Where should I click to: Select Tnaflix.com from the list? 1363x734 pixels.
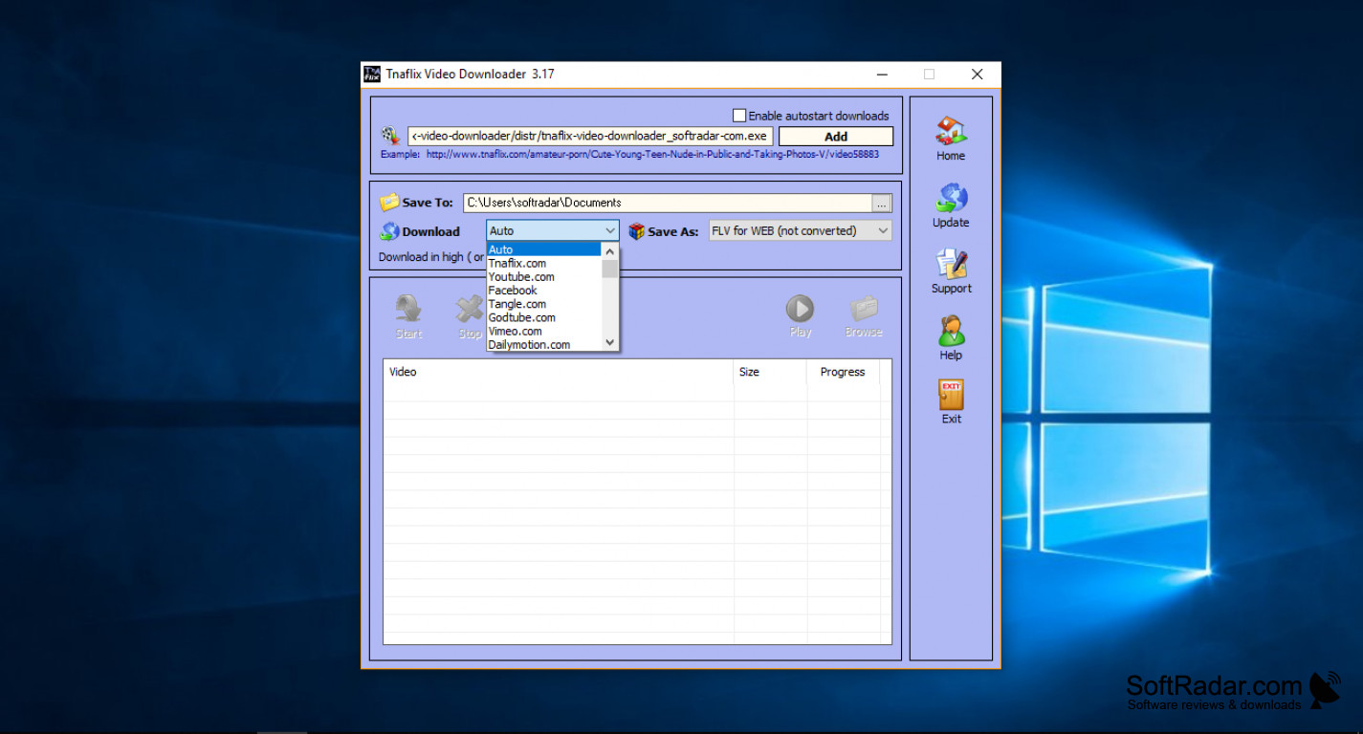point(544,263)
